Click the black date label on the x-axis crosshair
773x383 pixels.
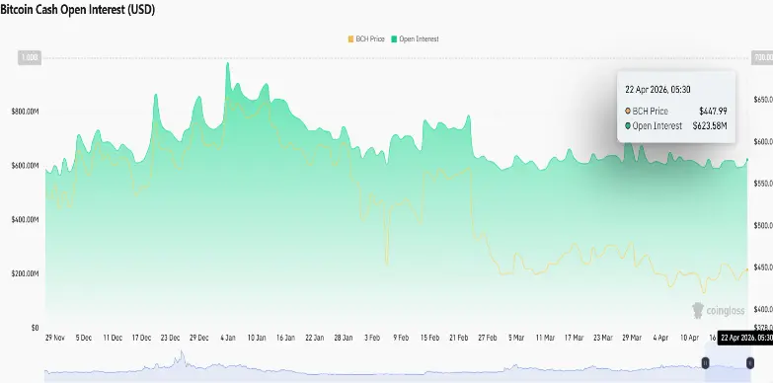point(745,338)
